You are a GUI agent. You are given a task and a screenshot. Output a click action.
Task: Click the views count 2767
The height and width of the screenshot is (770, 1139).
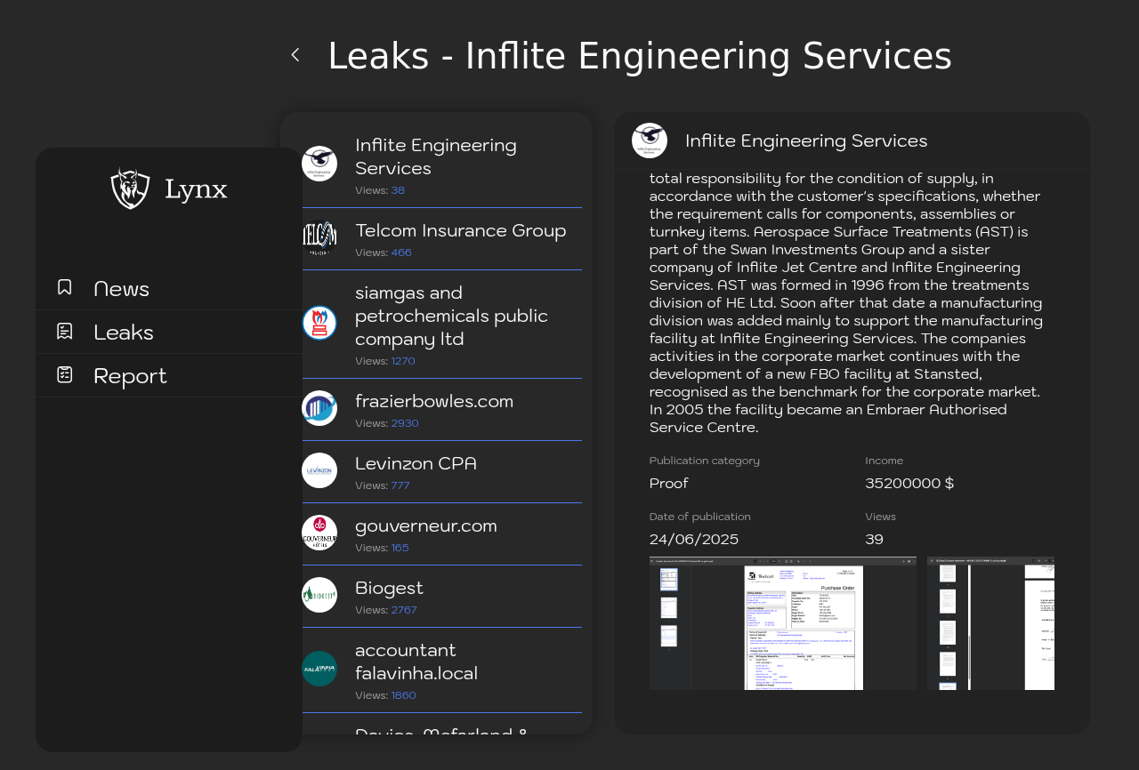click(404, 610)
